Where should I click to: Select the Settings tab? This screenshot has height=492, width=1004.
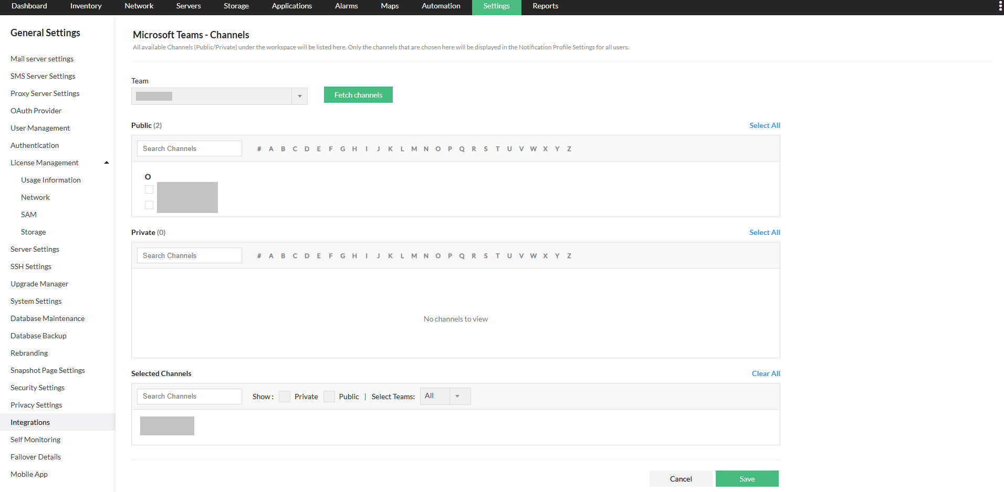pos(497,6)
